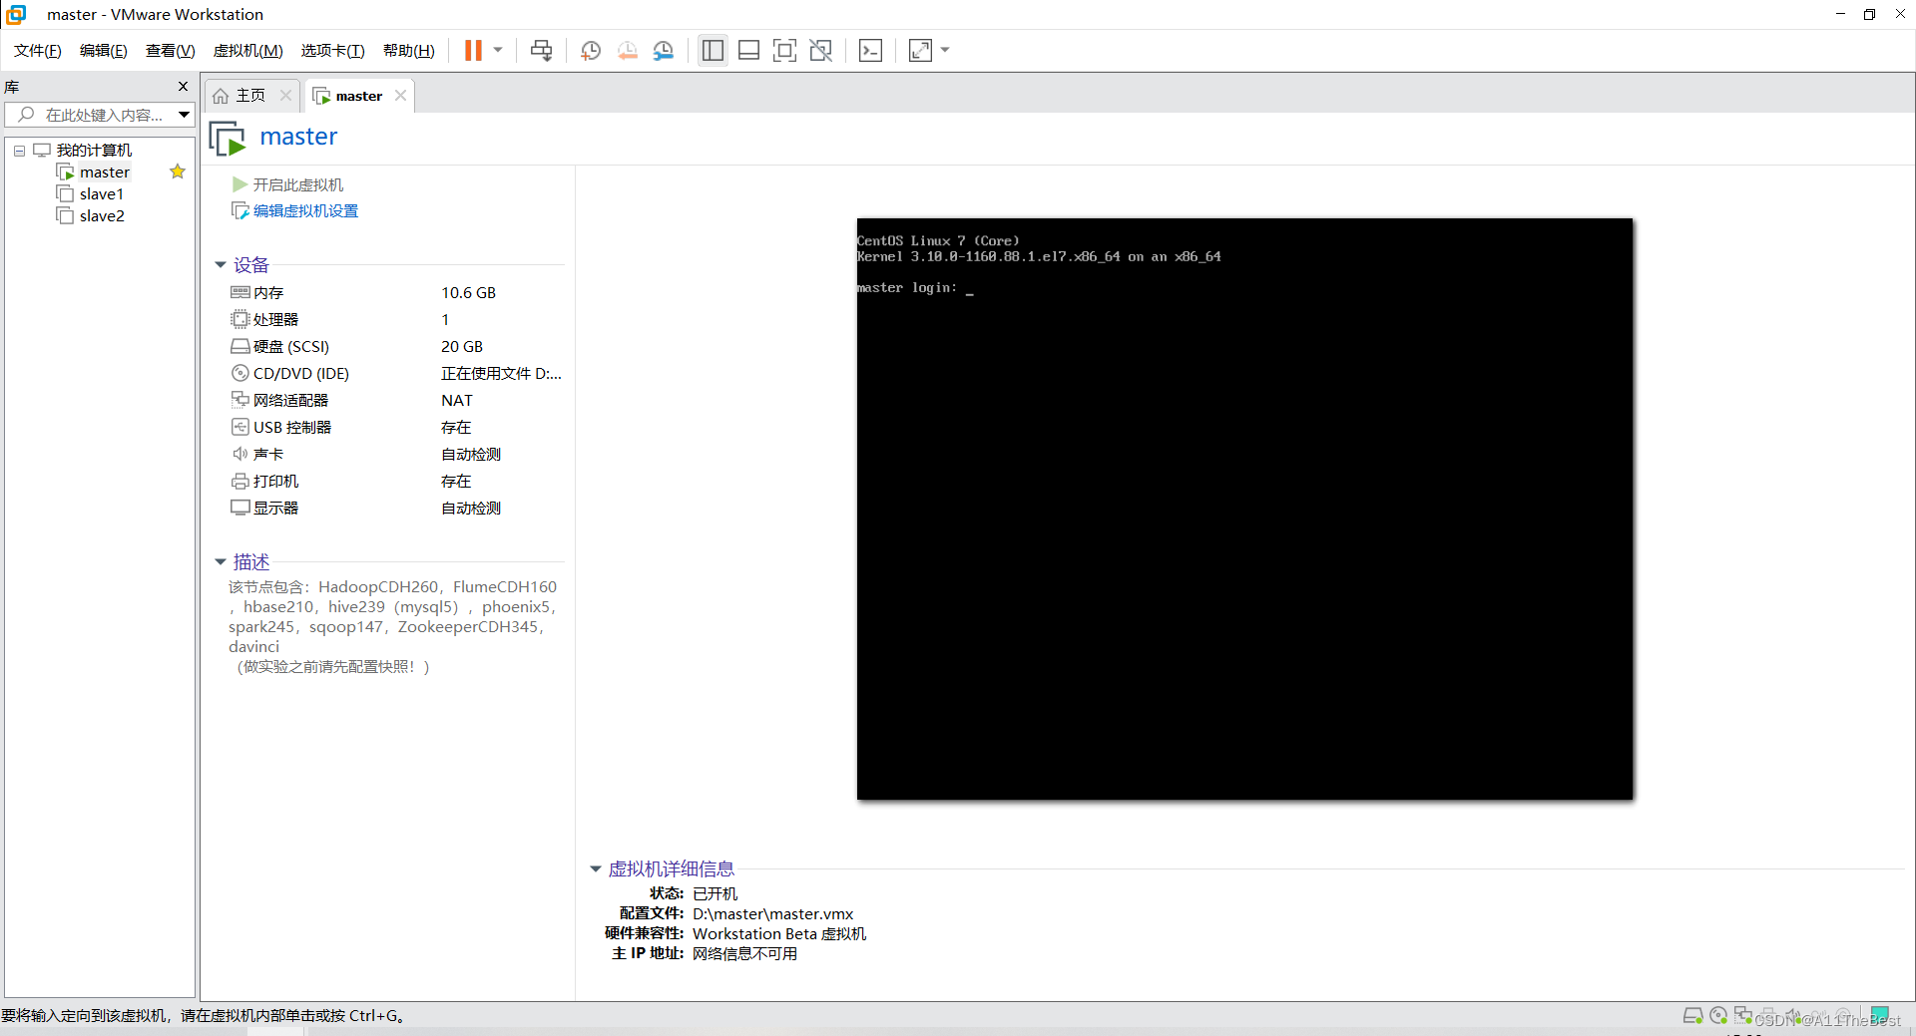
Task: Close the 主页 tab
Action: point(285,96)
